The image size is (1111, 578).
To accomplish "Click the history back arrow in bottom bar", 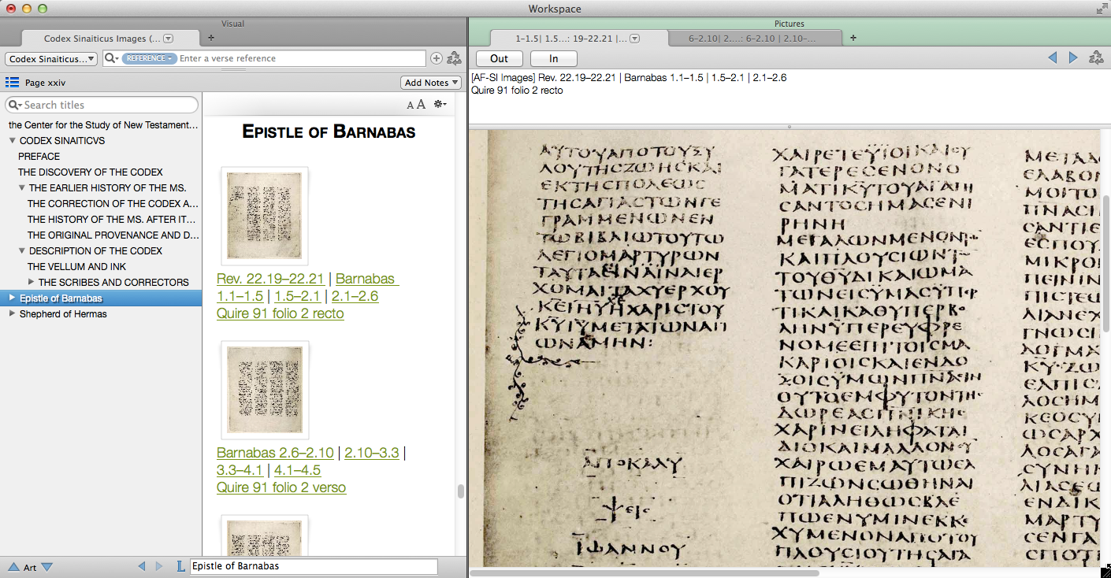I will pyautogui.click(x=142, y=566).
